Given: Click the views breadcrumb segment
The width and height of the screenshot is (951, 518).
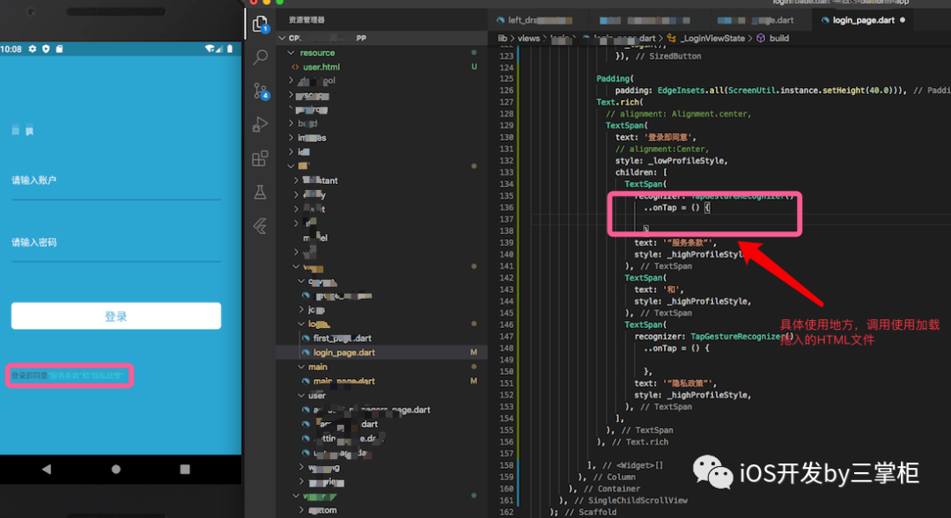Looking at the screenshot, I should pos(528,38).
